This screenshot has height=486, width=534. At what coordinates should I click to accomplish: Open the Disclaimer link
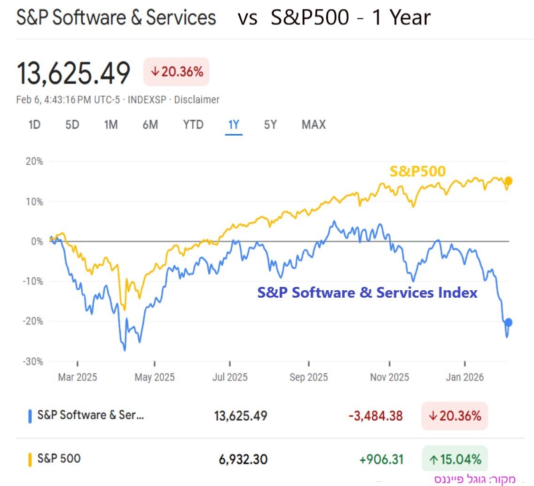(196, 100)
